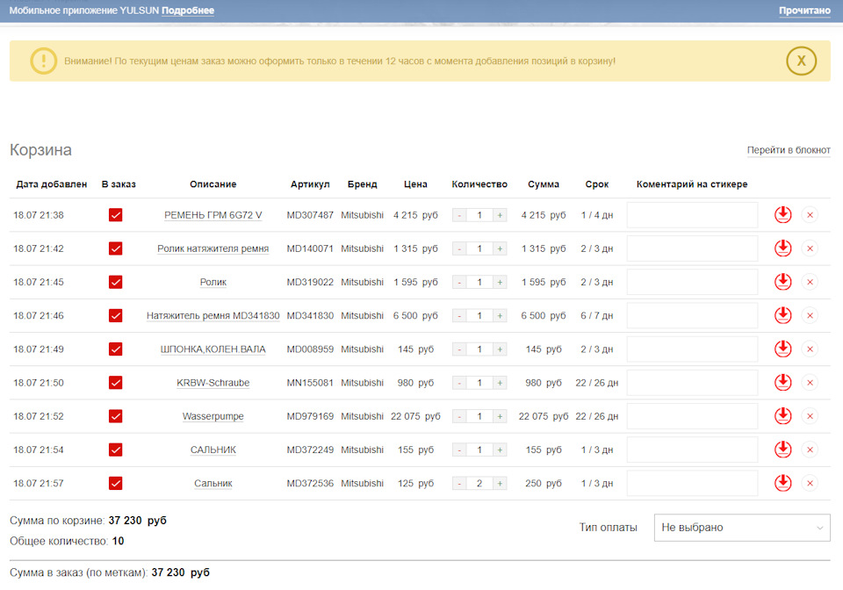Decrease quantity of KRBW-Schraube
Screen dimensions: 843x590
click(459, 383)
